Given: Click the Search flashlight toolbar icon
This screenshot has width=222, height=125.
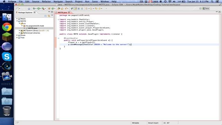Looking at the screenshot, I should [66, 9].
